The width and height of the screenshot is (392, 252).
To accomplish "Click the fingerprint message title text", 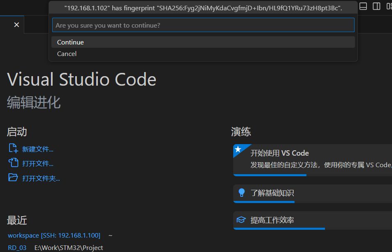I will [x=203, y=8].
